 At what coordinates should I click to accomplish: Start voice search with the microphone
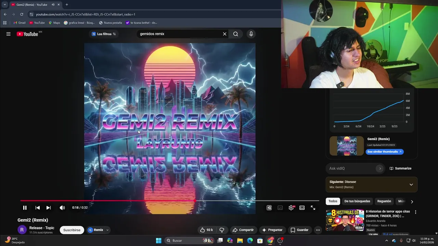[x=251, y=34]
